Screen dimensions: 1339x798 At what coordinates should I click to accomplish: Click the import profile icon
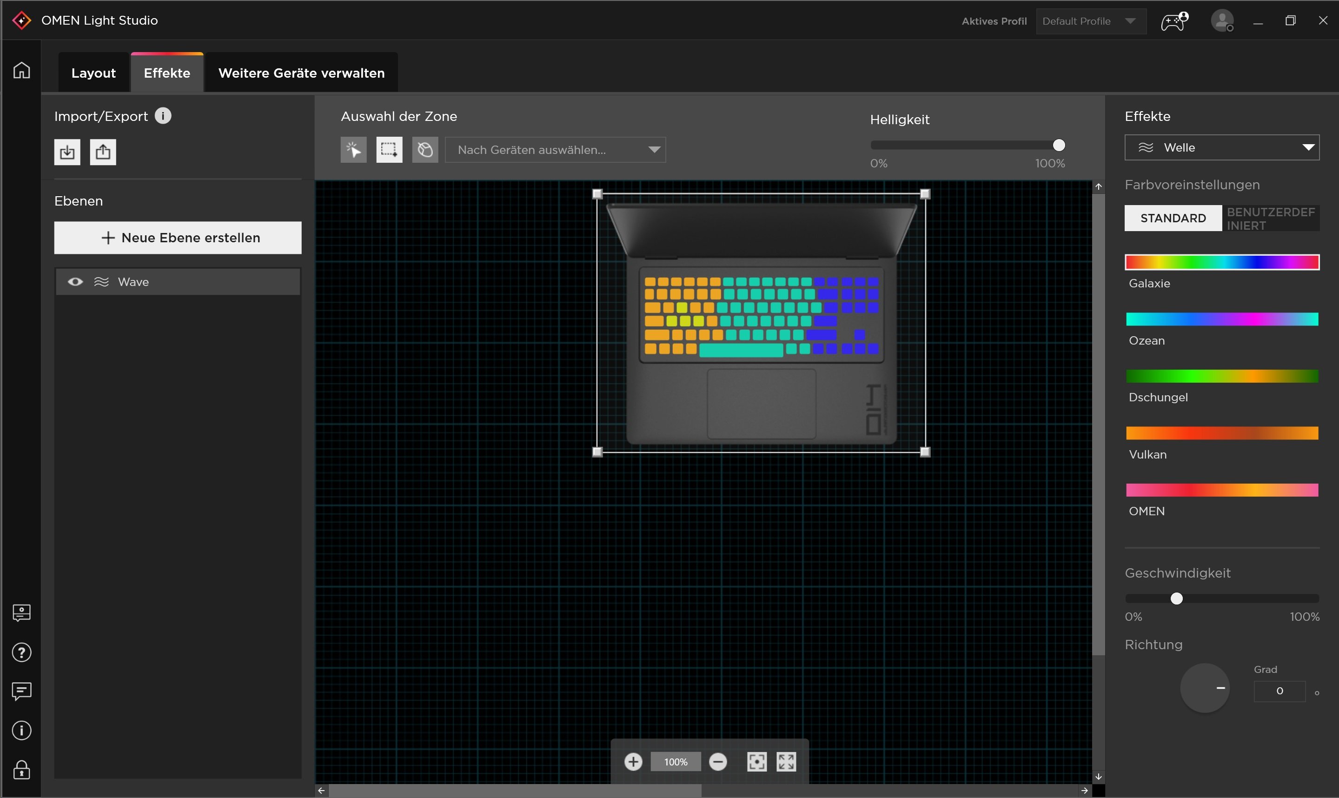click(x=67, y=152)
